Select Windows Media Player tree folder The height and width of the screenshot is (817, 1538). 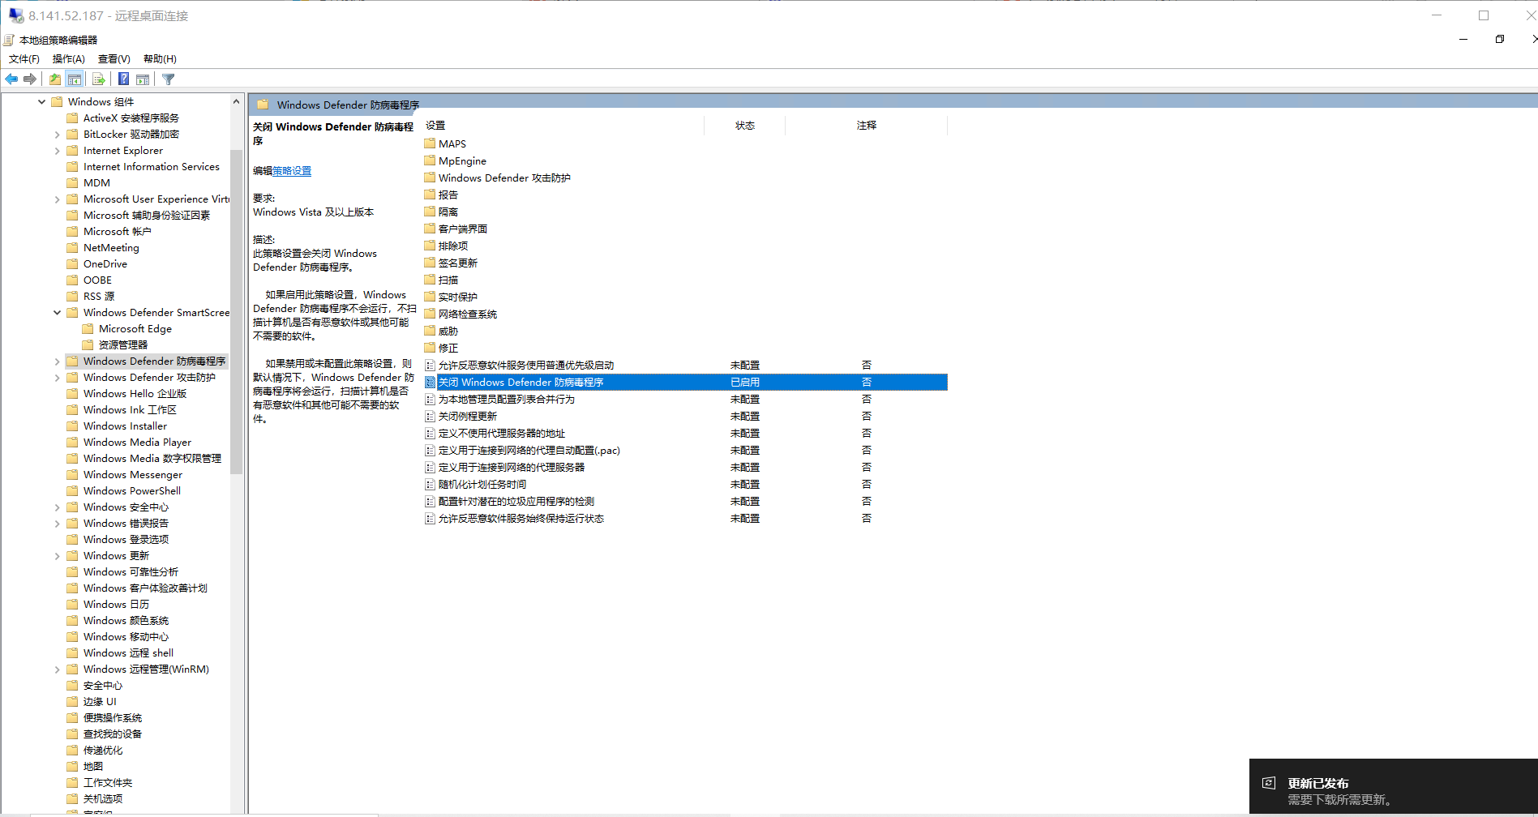137,443
